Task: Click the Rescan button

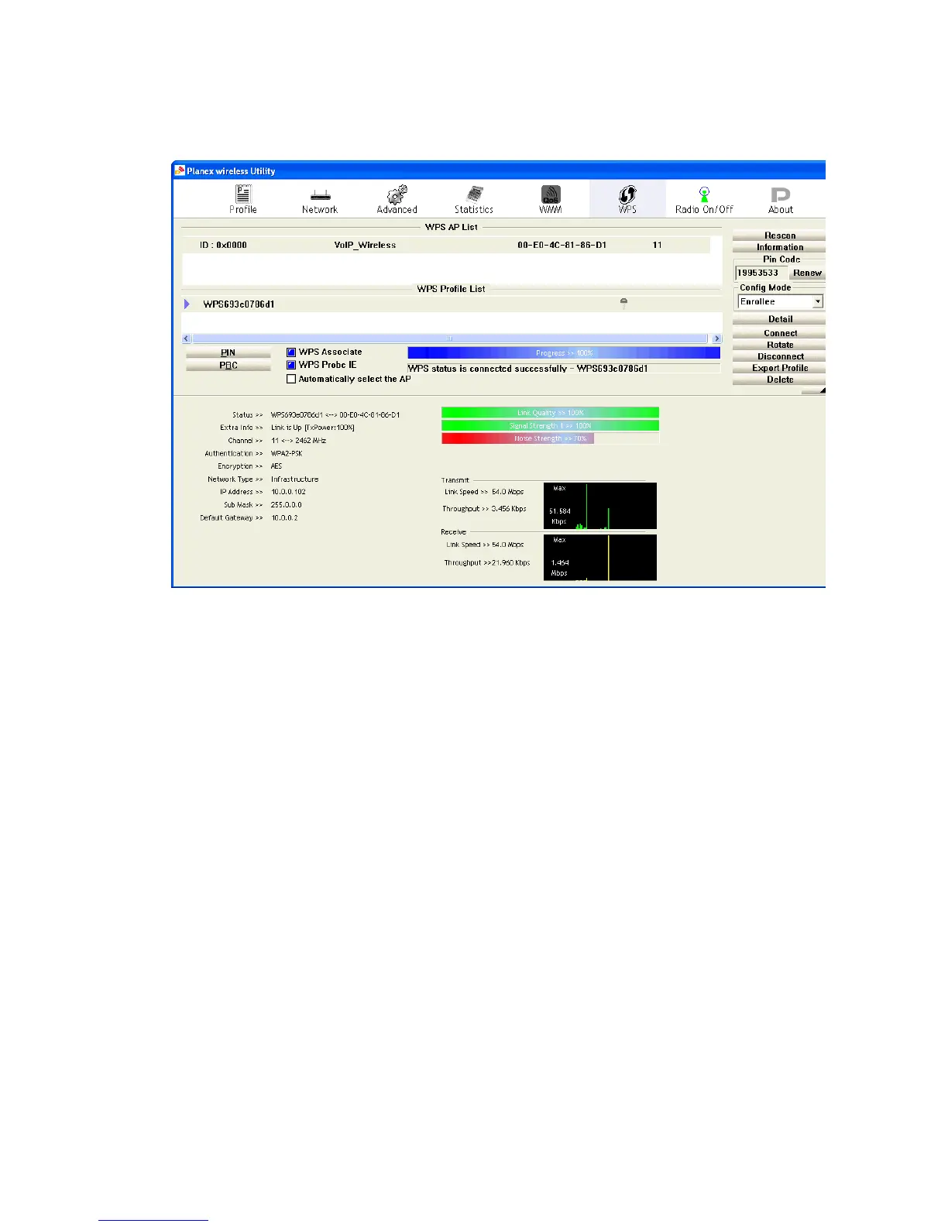Action: [779, 235]
